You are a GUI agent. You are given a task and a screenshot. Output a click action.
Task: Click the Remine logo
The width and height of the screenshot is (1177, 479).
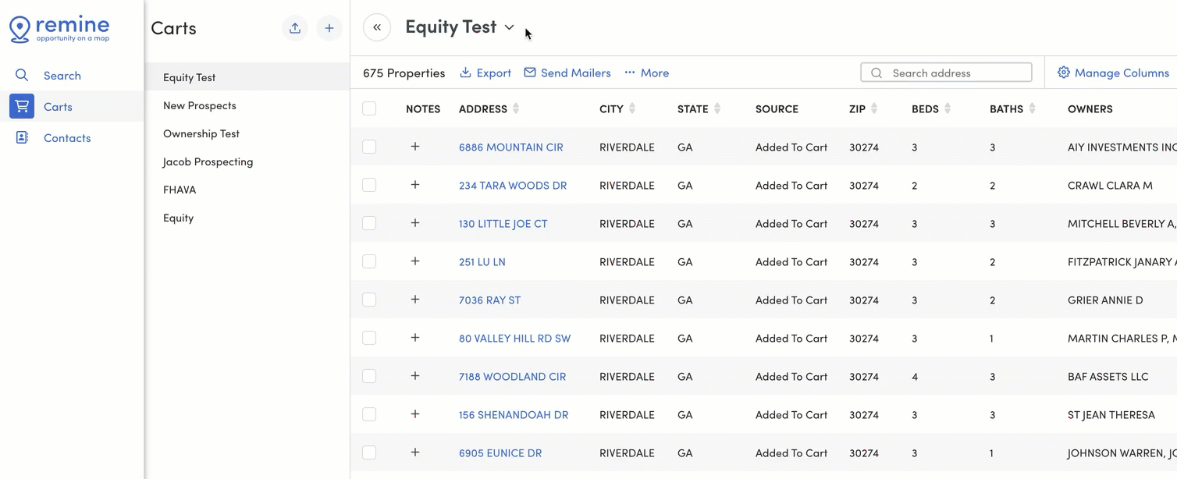tap(59, 29)
